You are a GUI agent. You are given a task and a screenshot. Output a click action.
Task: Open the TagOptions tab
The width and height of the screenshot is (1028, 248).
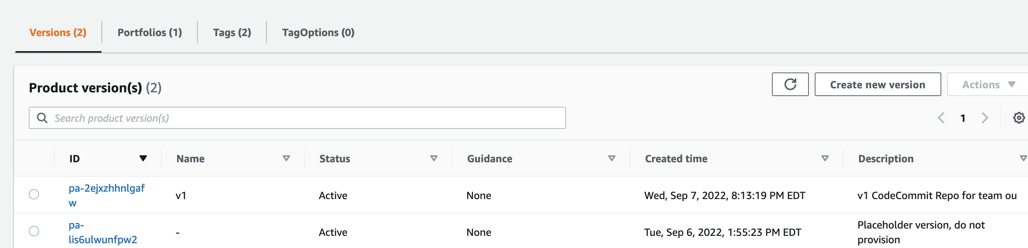(318, 33)
